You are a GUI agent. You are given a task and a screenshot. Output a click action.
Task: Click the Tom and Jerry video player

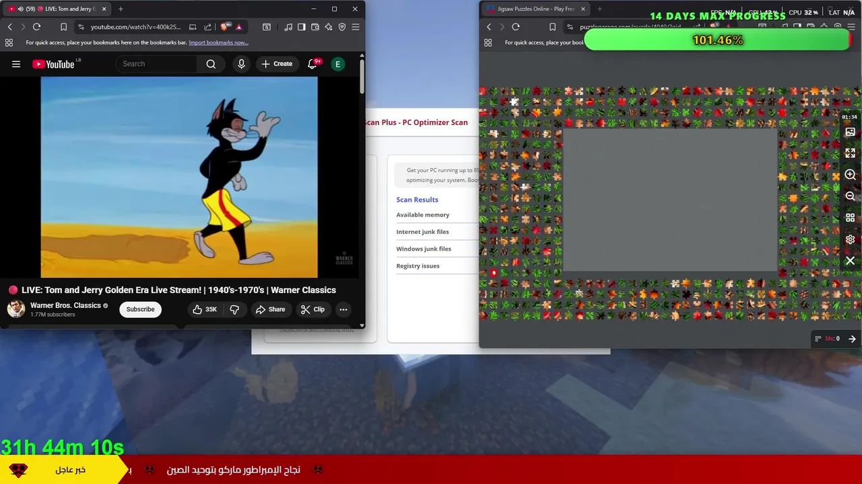[179, 177]
